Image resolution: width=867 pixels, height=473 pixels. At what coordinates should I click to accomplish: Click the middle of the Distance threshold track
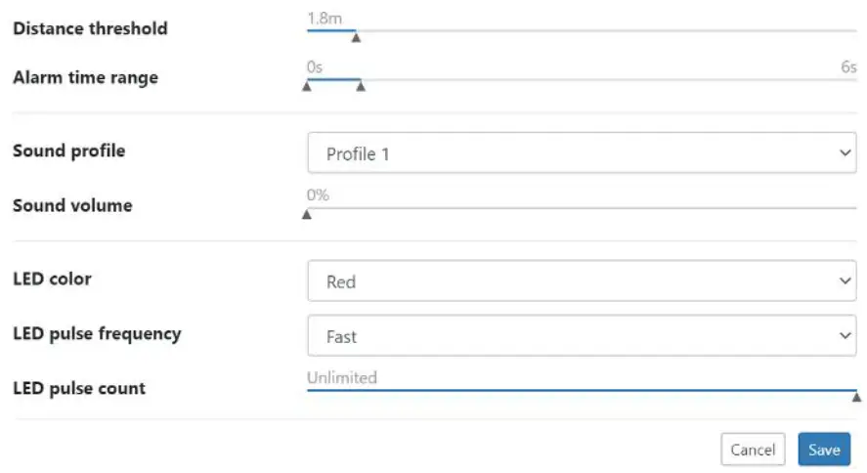pos(582,30)
